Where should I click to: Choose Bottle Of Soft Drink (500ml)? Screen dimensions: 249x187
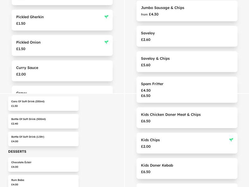(x=43, y=121)
